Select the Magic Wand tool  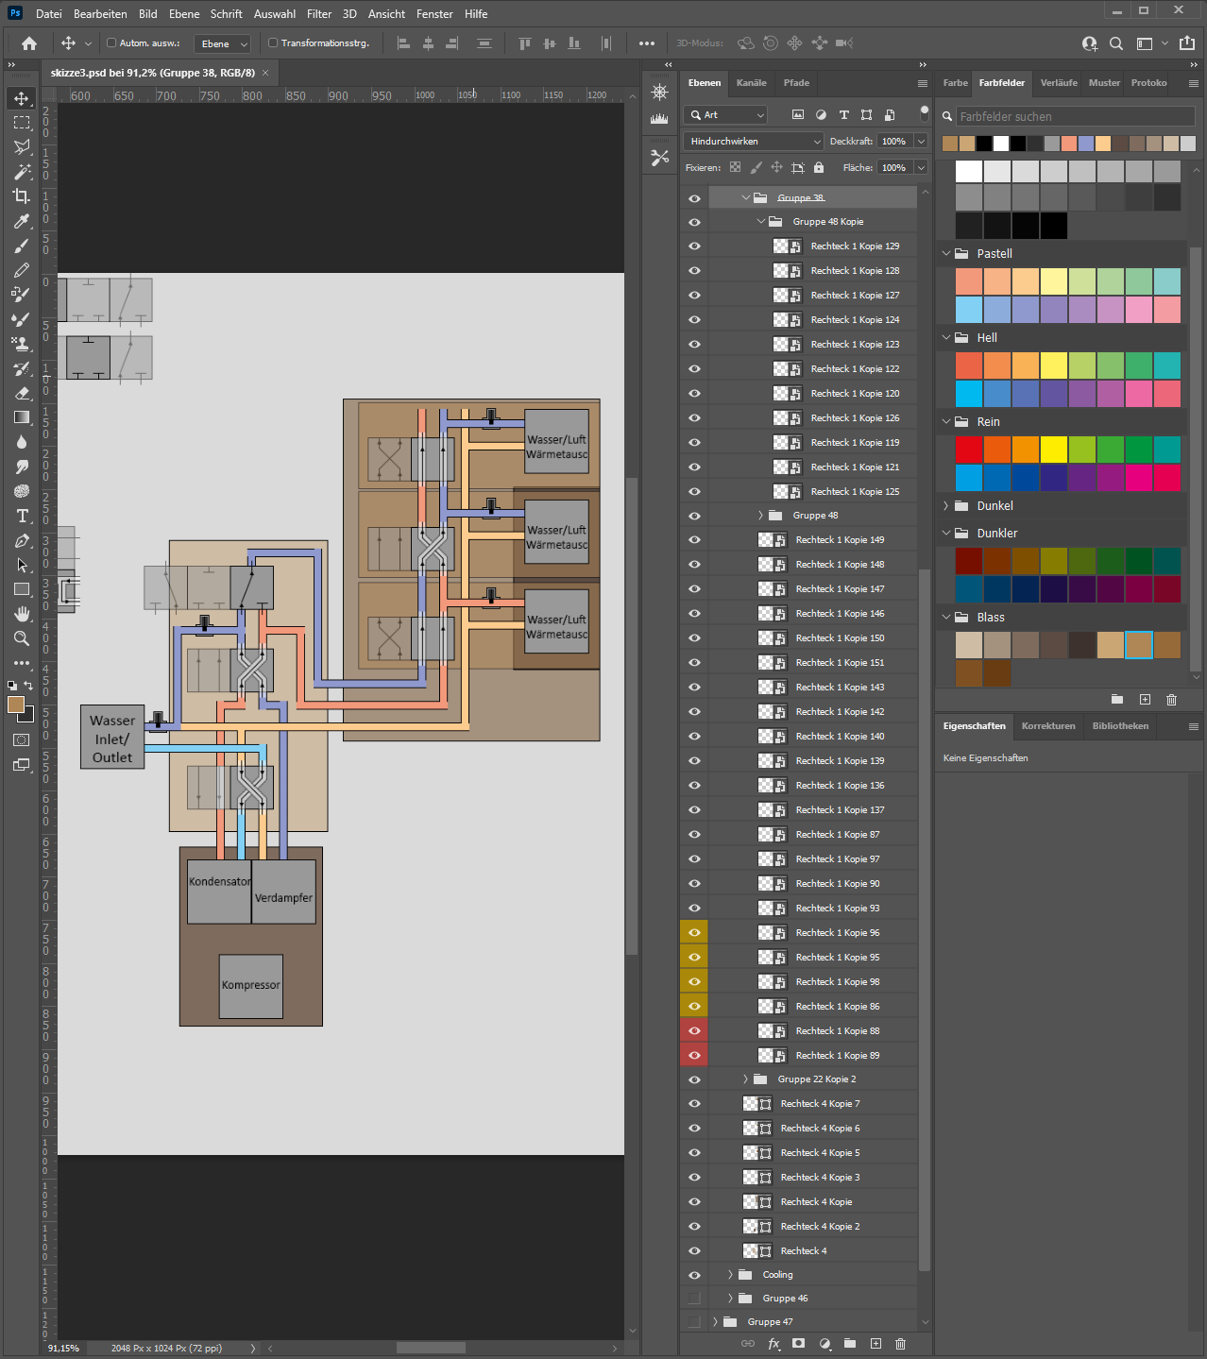point(22,172)
